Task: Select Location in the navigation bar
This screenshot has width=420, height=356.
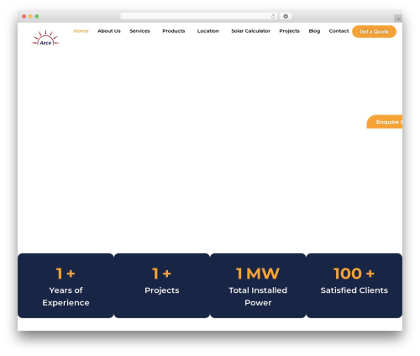Action: pyautogui.click(x=208, y=31)
